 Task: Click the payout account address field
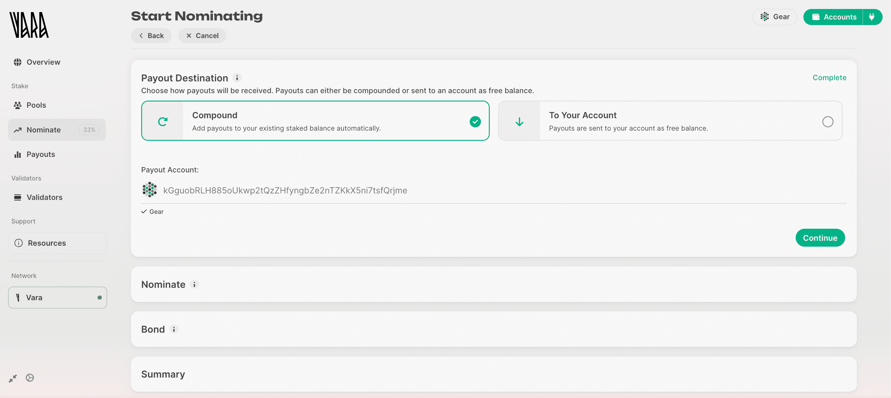pyautogui.click(x=285, y=191)
